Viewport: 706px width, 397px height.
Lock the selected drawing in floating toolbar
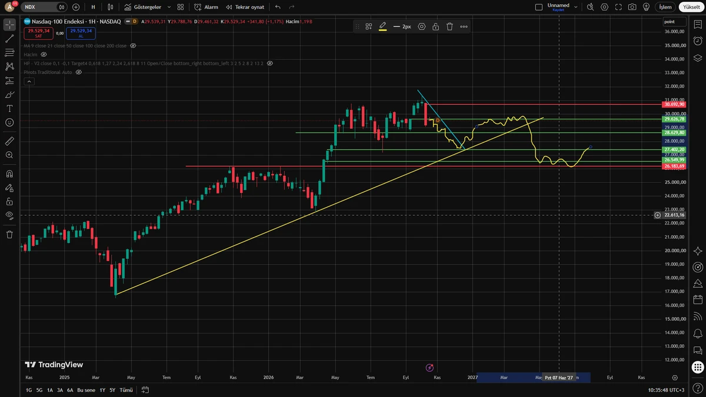point(435,26)
